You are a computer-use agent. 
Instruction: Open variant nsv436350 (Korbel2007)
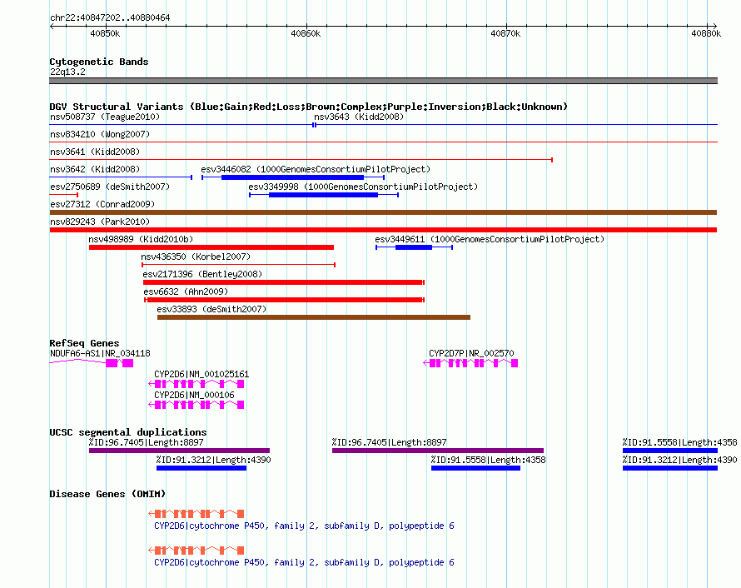[196, 257]
